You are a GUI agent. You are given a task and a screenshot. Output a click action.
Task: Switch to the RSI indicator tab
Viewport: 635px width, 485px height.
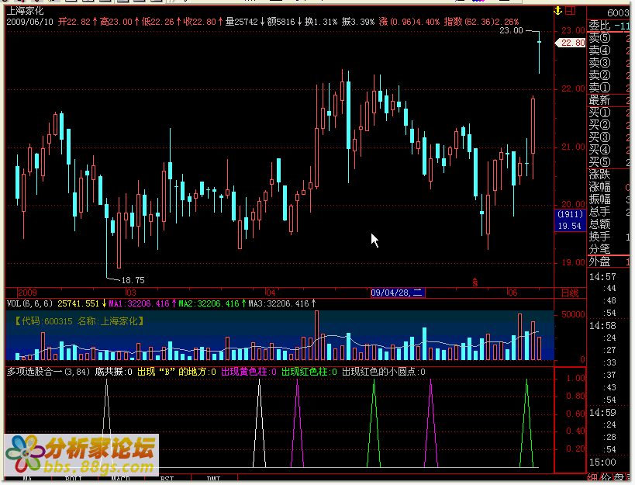(167, 480)
